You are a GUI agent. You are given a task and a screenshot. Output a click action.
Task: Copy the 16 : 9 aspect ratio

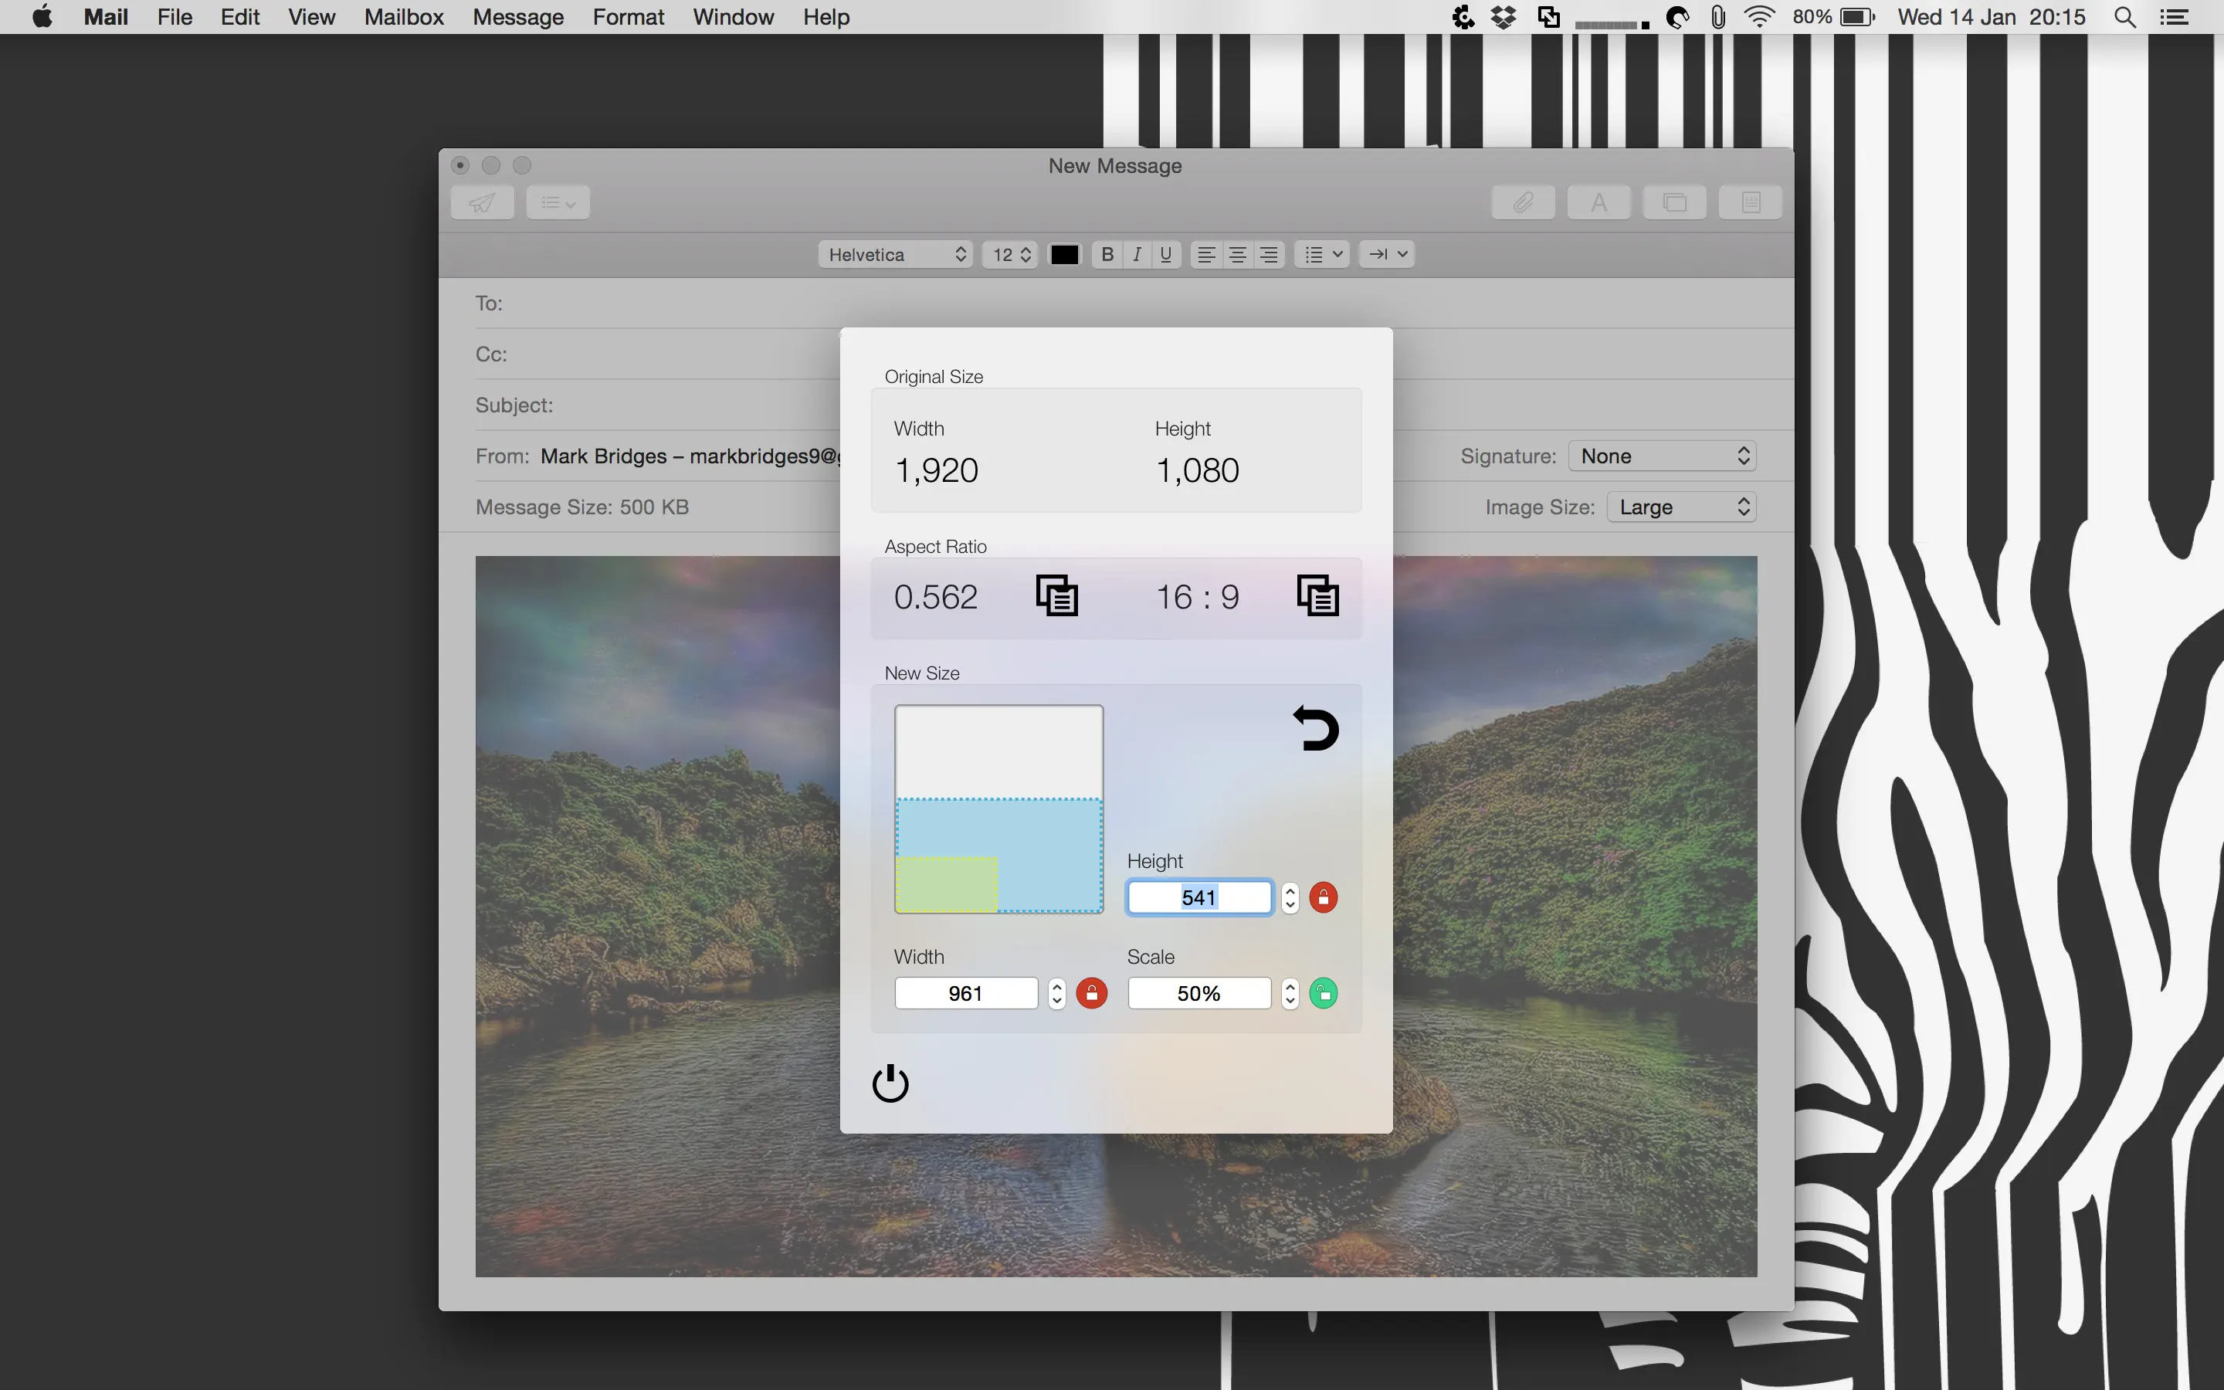pyautogui.click(x=1317, y=595)
